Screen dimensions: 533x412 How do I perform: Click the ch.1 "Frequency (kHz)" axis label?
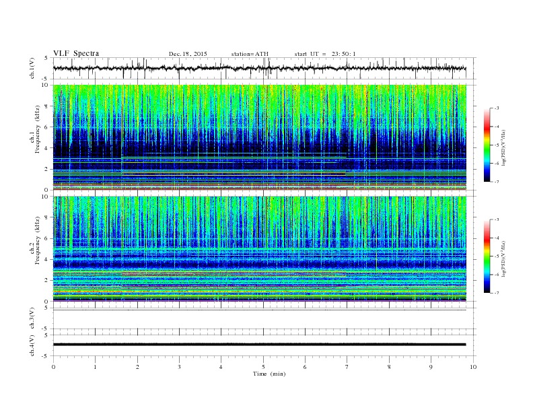coord(38,129)
